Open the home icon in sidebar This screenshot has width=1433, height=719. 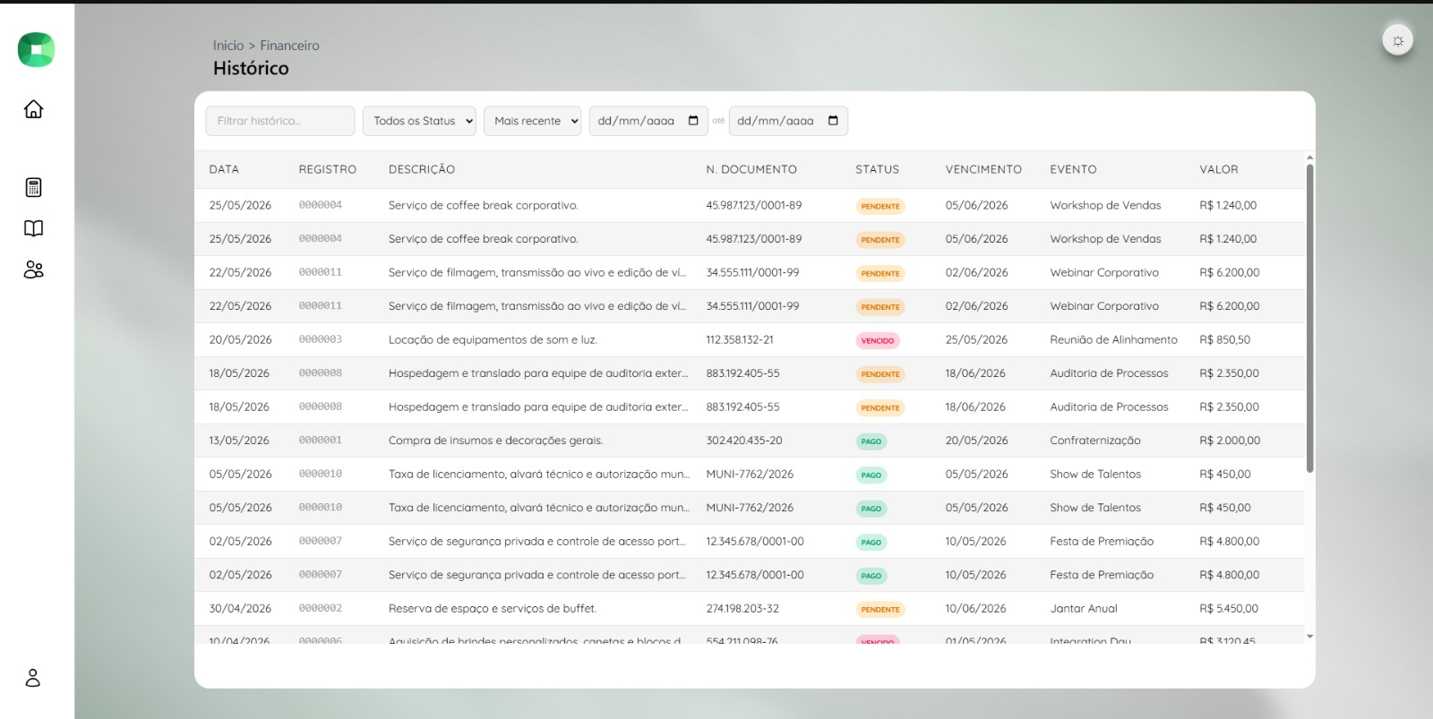33,108
